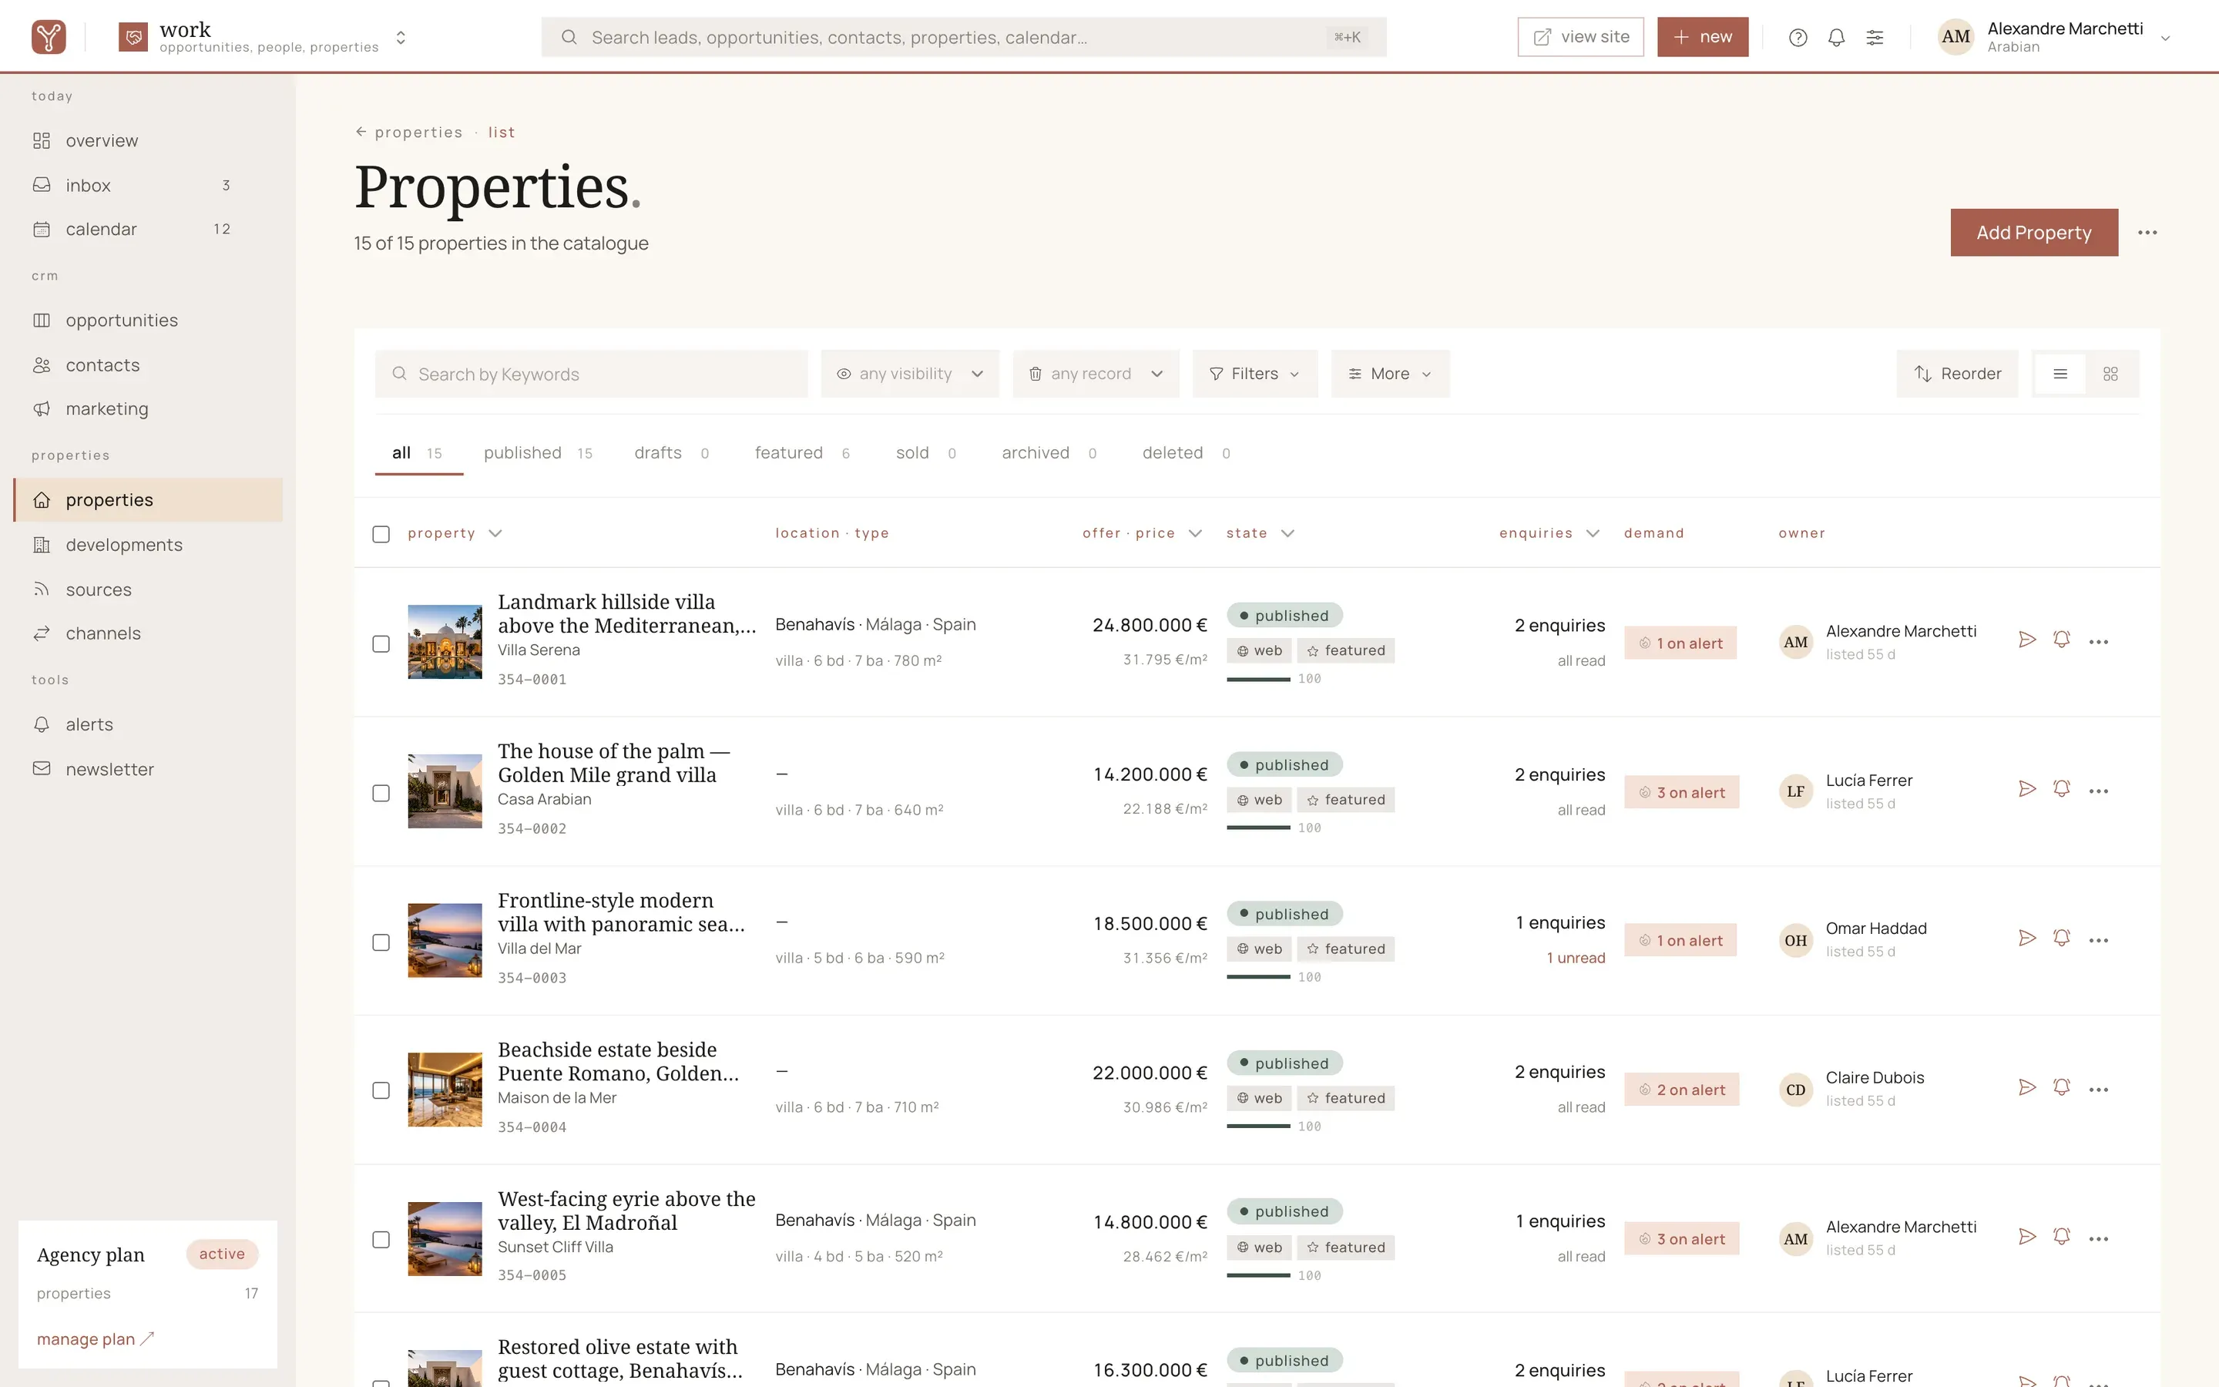
Task: Expand the Filters dropdown
Action: pyautogui.click(x=1254, y=374)
